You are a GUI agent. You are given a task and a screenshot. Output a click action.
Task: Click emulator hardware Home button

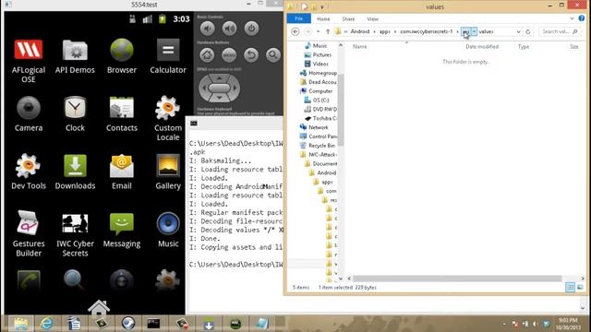[x=207, y=55]
